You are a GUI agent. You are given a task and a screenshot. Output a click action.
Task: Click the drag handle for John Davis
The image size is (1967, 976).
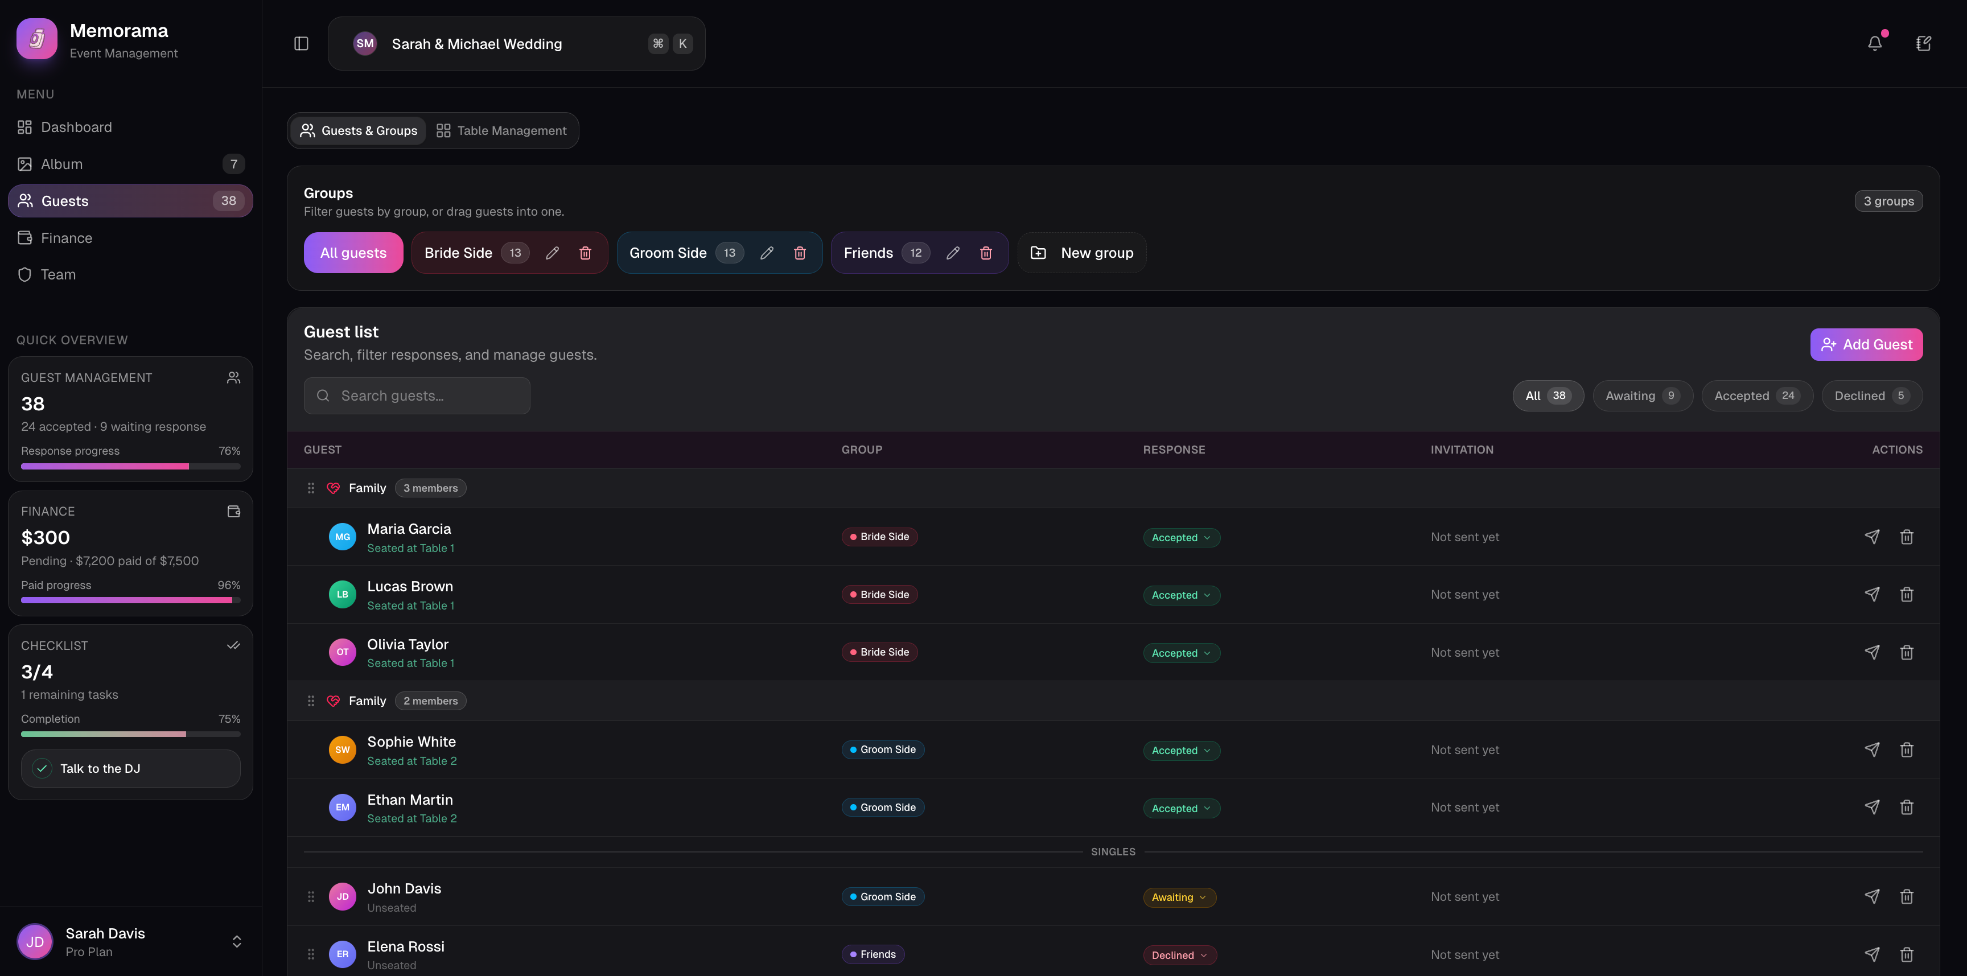coord(311,896)
